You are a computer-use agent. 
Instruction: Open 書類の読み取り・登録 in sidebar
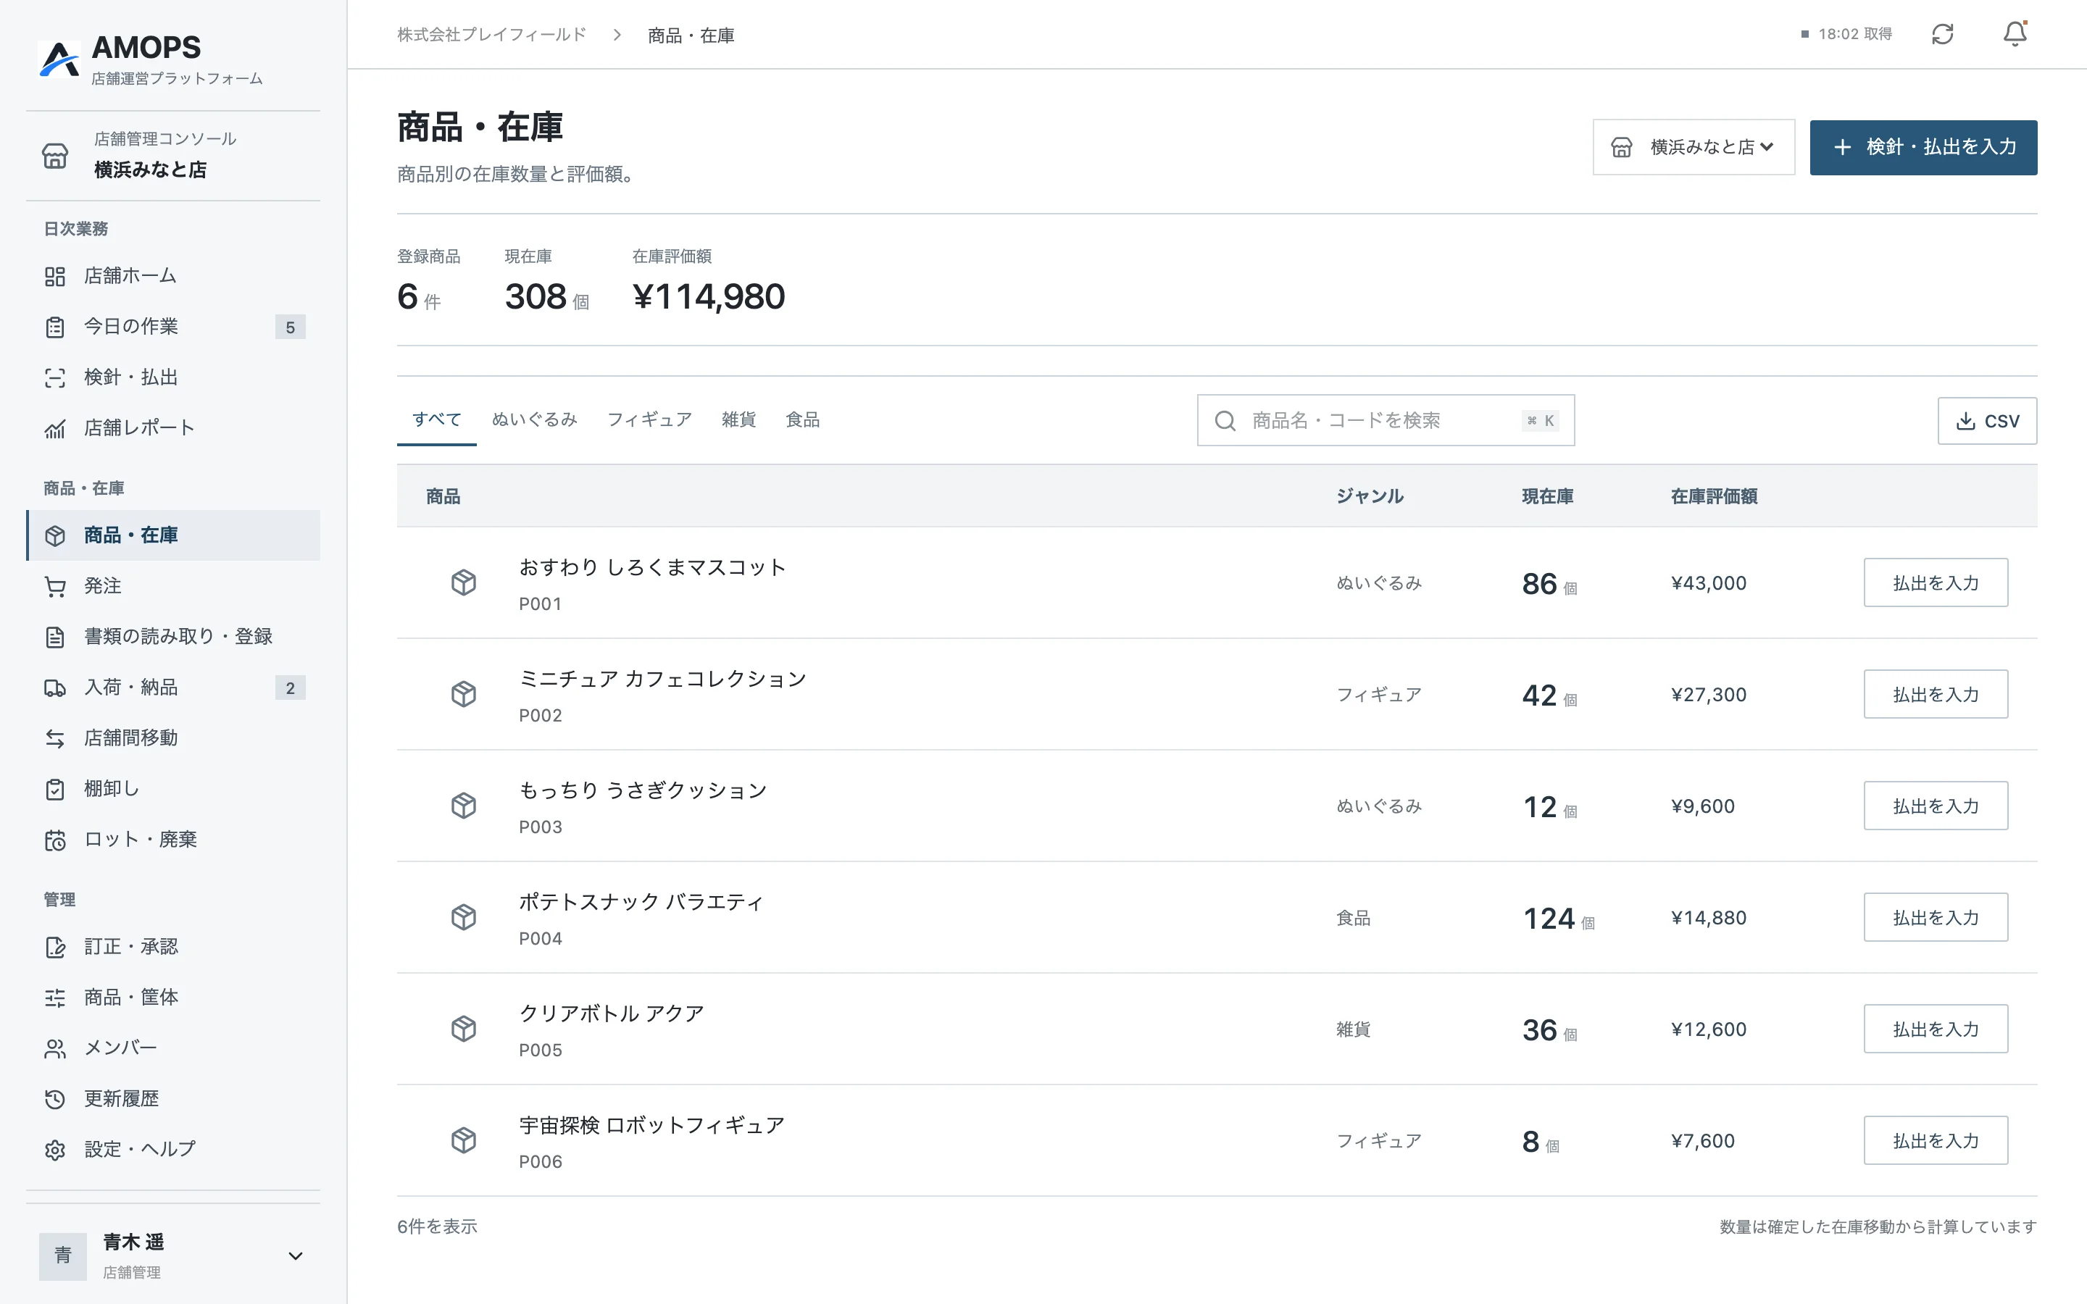pos(173,638)
